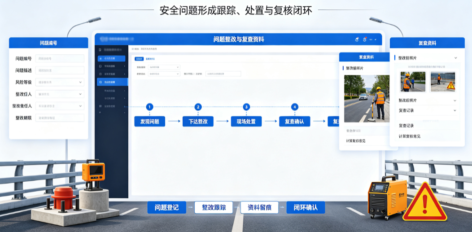
Task: Open the thumbnail showing a warning triangle sign
Action: (443, 82)
